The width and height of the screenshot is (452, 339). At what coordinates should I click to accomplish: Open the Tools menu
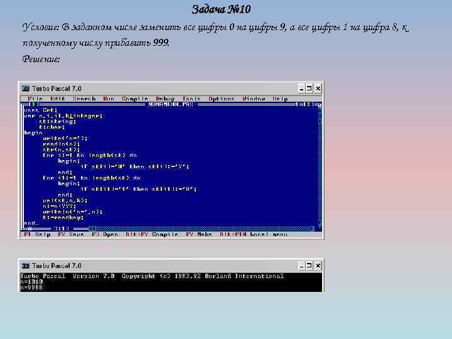(x=191, y=99)
